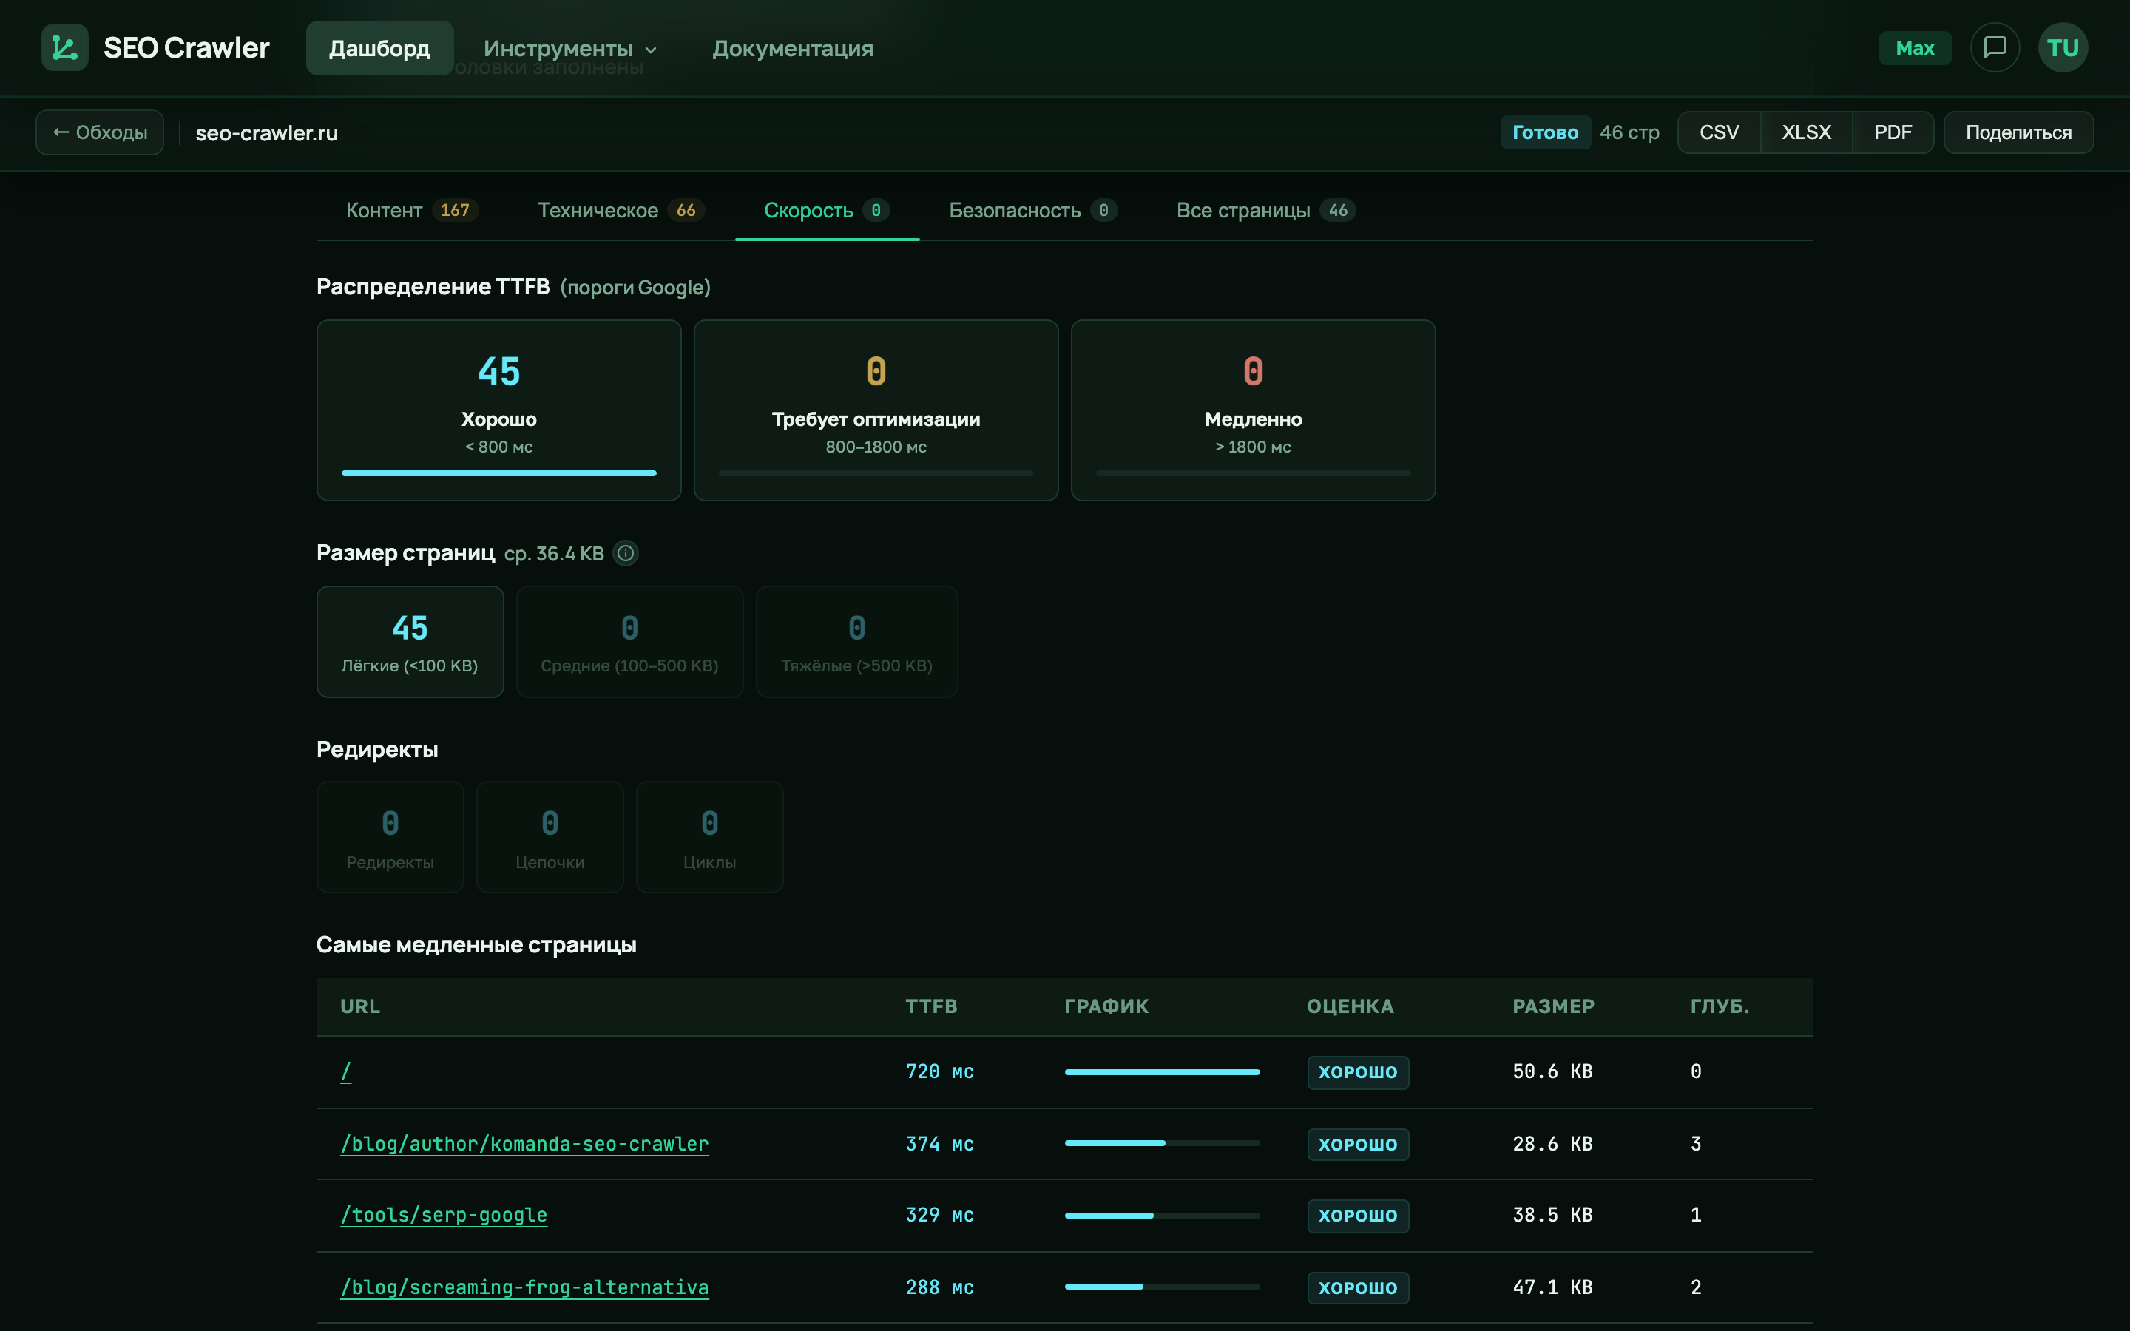Open the chat messages icon

[x=1995, y=47]
